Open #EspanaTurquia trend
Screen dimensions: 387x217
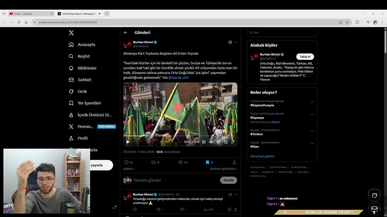pyautogui.click(x=262, y=105)
